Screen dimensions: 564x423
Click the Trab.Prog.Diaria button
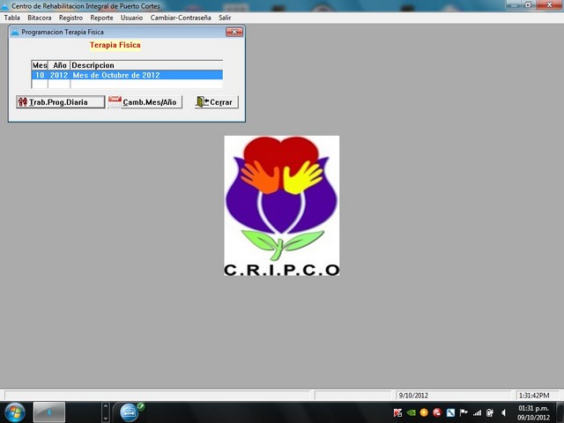[61, 102]
